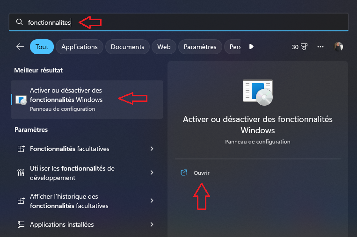Viewport: 357px width, 237px height.
Task: Click the Ouvrir action
Action: [202, 173]
